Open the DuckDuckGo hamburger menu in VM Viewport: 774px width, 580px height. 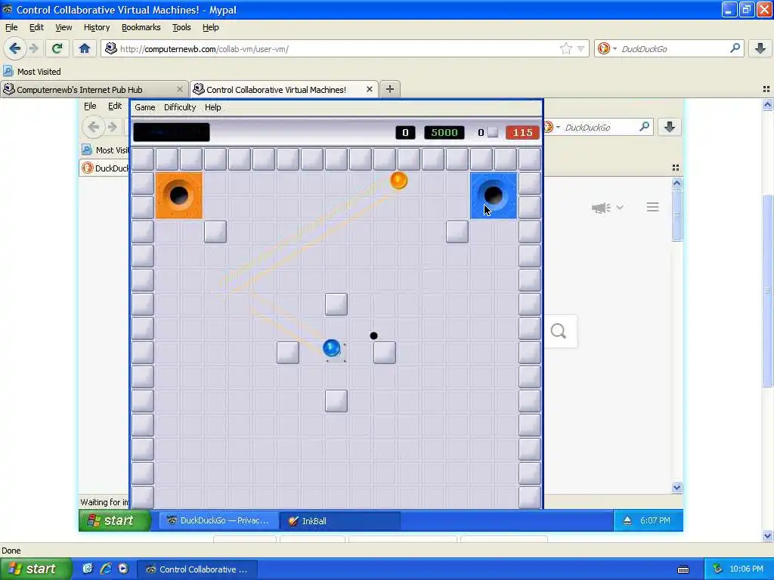pyautogui.click(x=652, y=207)
